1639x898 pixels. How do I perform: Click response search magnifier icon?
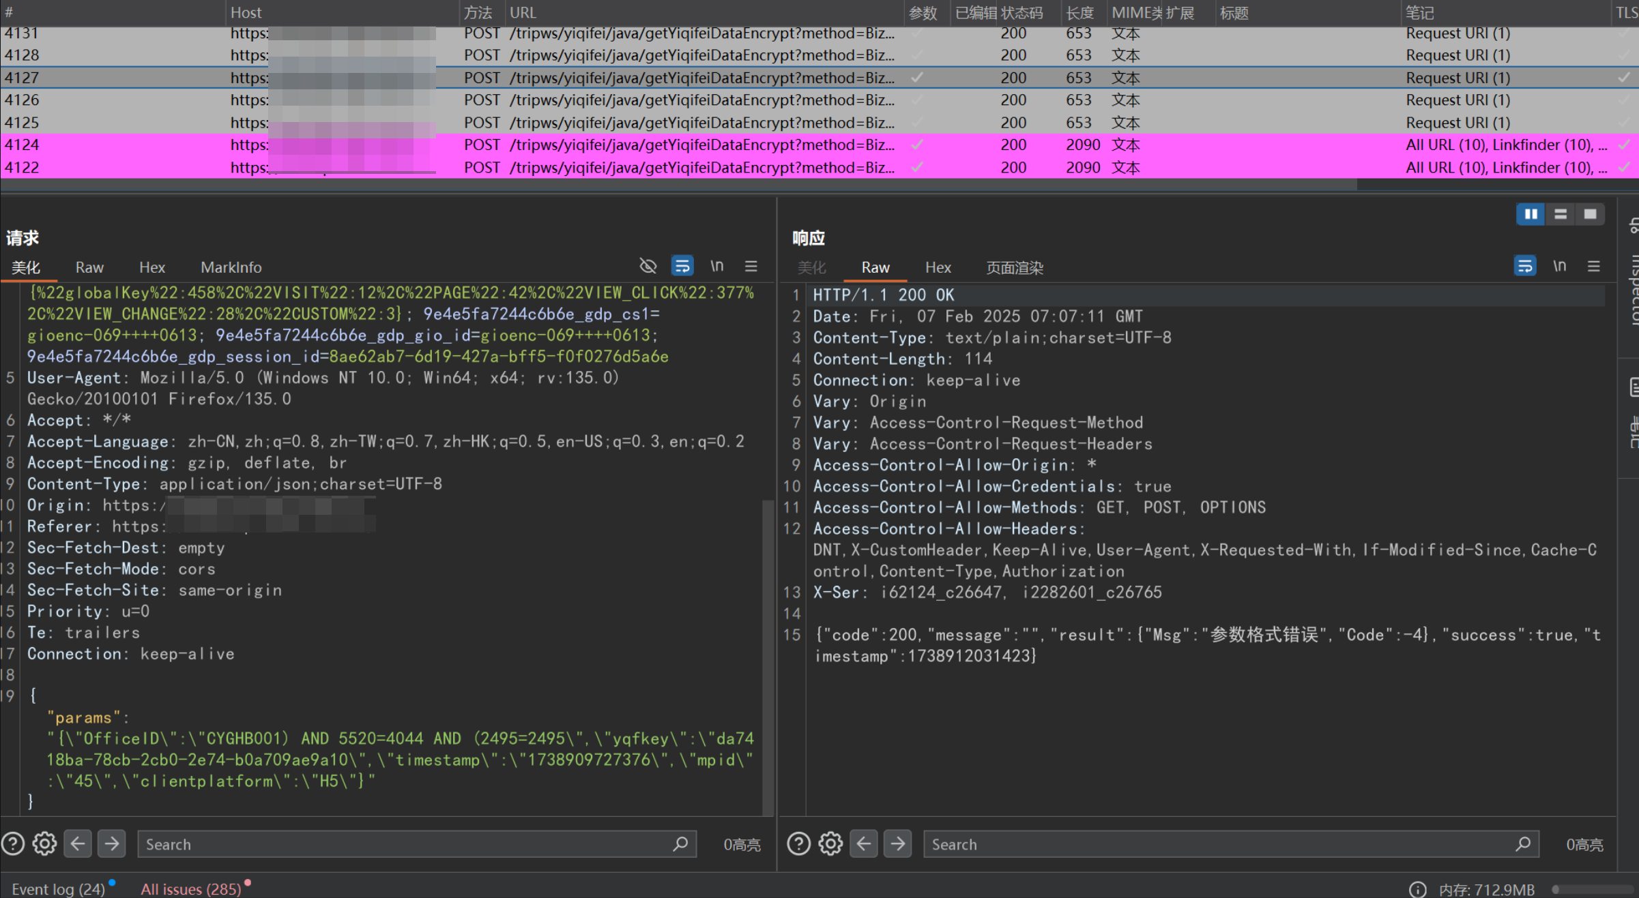[1523, 844]
